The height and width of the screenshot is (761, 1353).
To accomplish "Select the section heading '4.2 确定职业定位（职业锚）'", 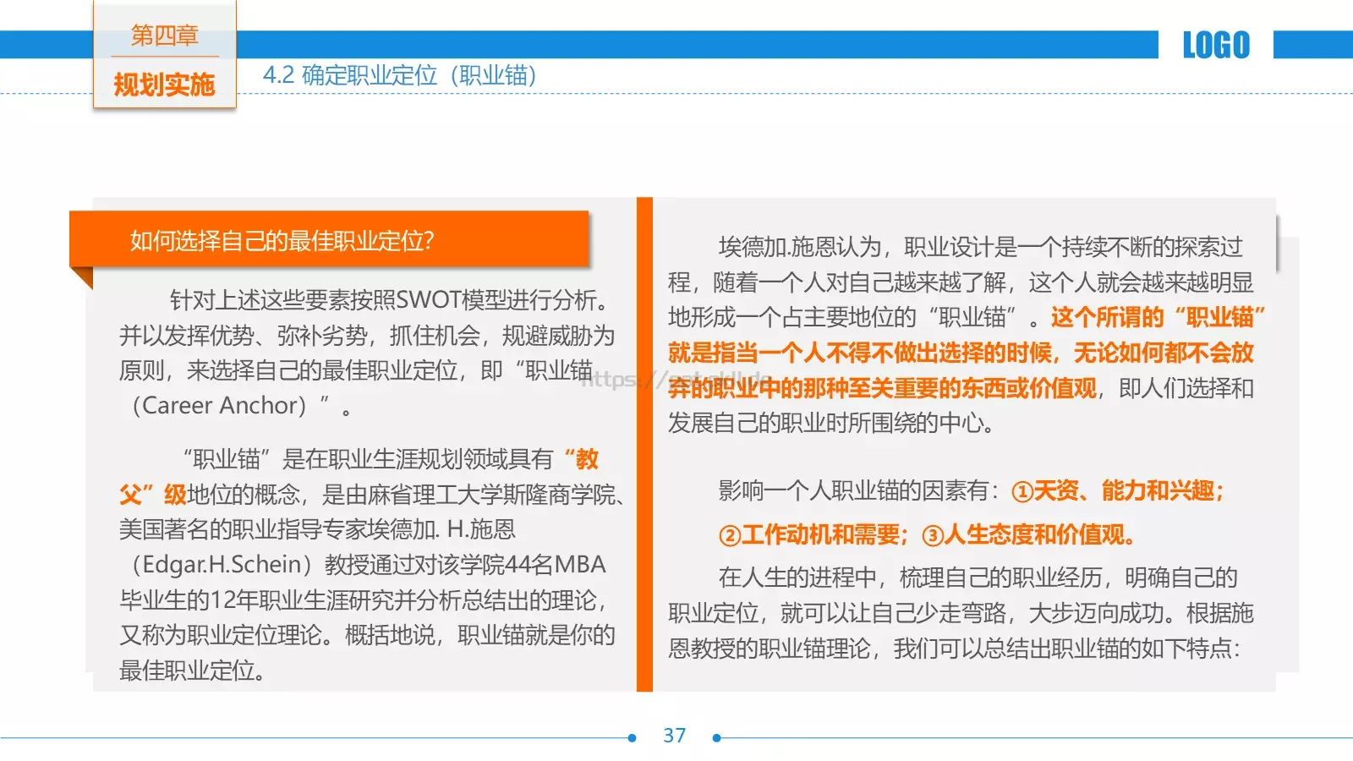I will coord(399,75).
